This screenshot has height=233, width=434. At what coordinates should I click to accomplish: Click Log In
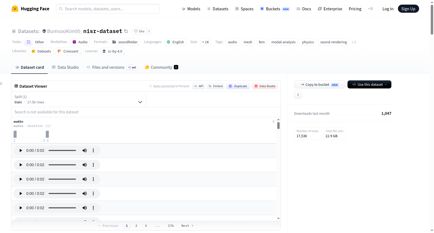pos(388,9)
